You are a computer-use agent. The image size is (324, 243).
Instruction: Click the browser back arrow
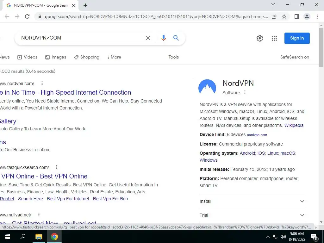[7, 16]
